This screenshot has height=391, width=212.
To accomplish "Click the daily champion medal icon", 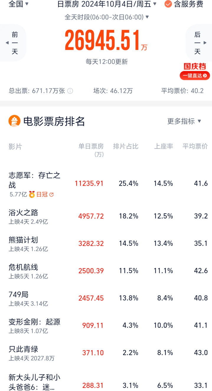I will click(32, 194).
